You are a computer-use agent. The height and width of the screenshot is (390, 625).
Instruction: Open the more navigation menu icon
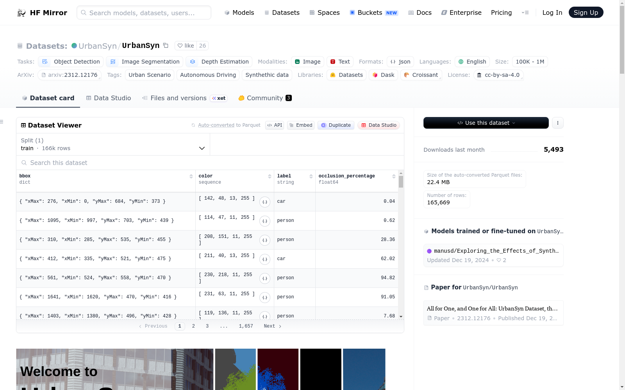[x=525, y=12]
